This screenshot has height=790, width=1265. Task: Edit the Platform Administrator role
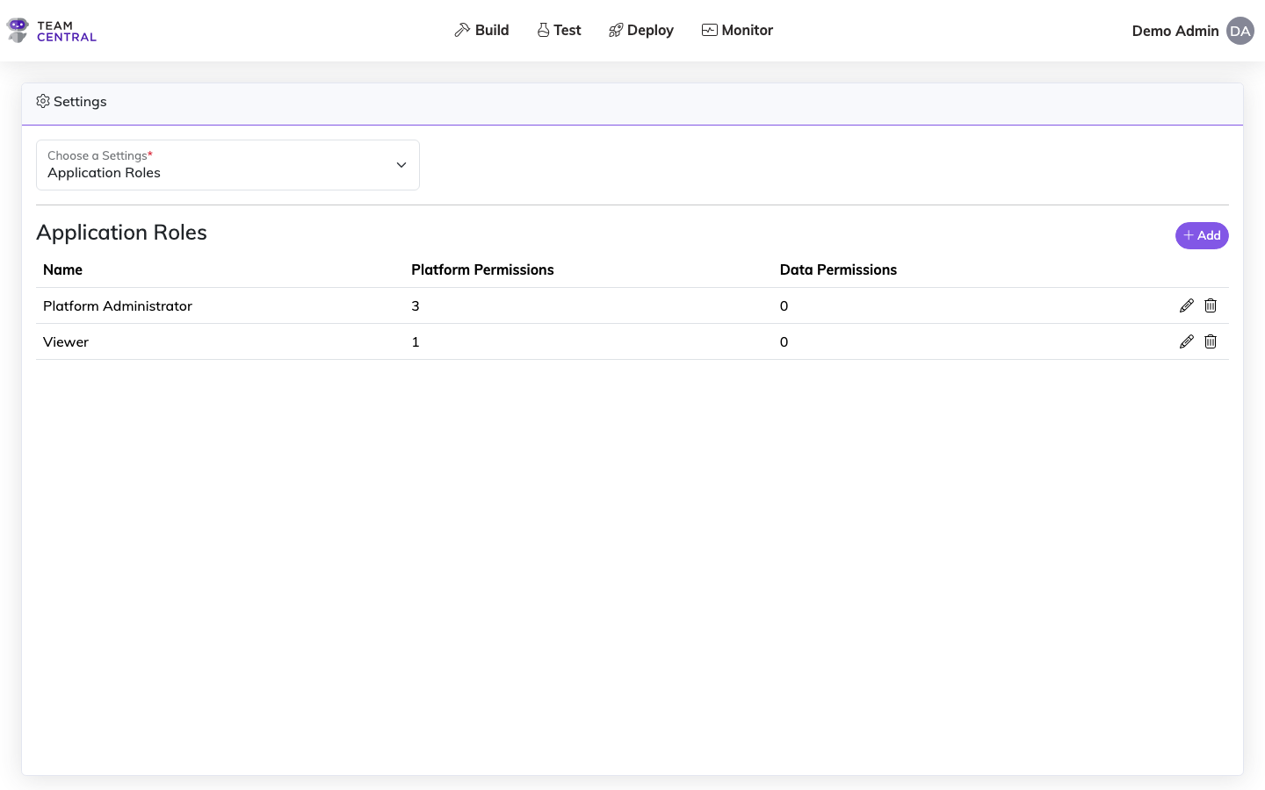click(x=1187, y=305)
